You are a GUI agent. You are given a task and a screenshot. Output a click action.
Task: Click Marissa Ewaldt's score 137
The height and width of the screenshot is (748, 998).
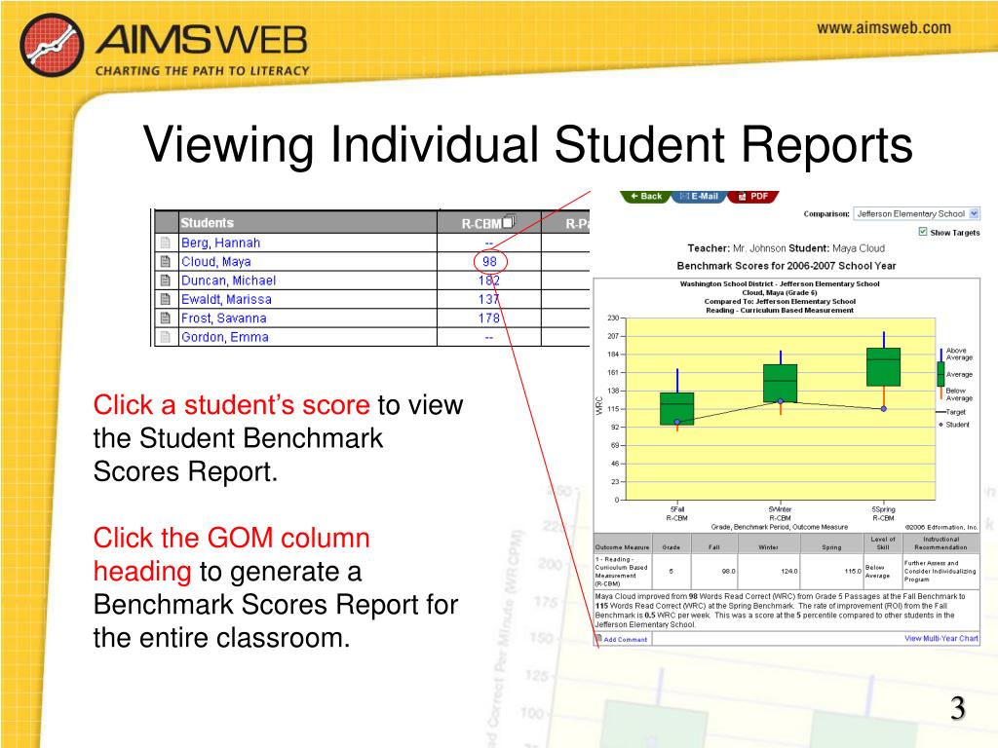pyautogui.click(x=489, y=299)
